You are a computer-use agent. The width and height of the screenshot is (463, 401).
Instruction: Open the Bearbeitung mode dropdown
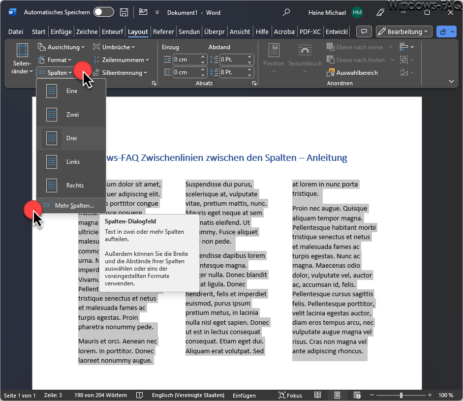404,31
